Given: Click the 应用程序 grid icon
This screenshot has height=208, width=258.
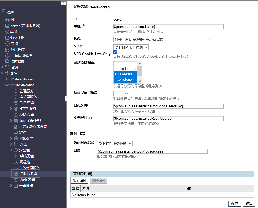Looking at the screenshot, I should (8, 50).
